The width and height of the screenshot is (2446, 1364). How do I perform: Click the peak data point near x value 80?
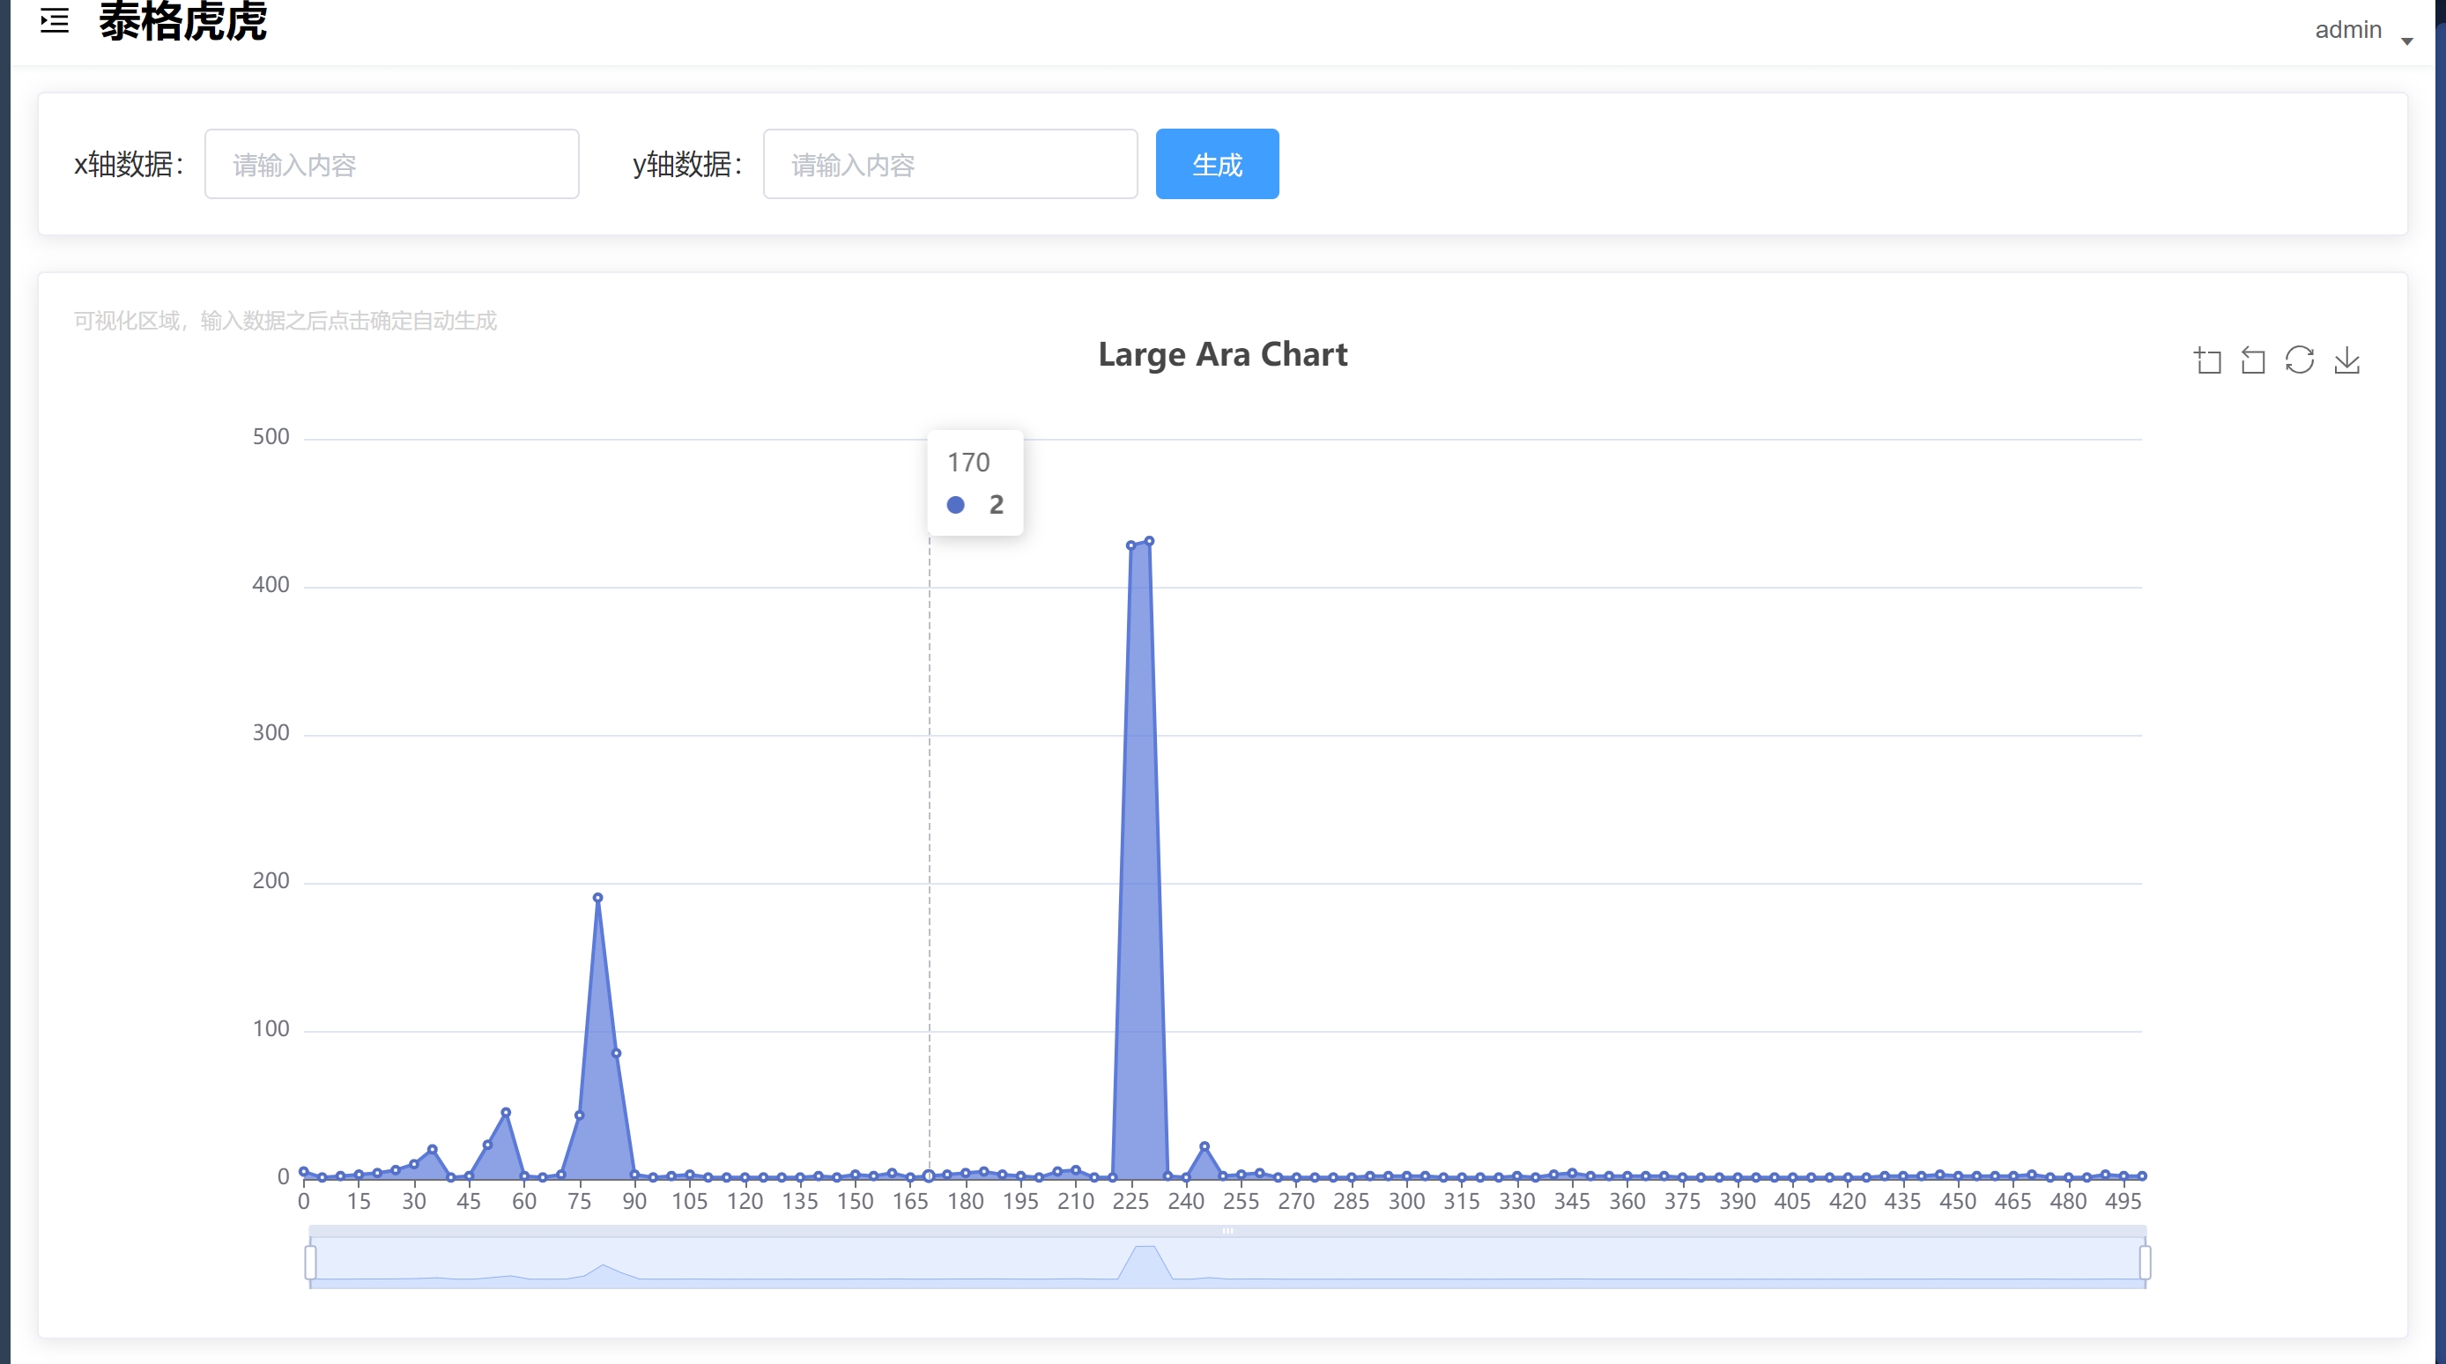[597, 898]
